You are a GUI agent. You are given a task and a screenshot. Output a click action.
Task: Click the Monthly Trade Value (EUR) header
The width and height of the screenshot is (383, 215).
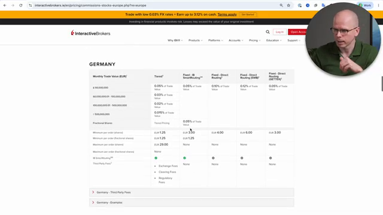coord(110,76)
